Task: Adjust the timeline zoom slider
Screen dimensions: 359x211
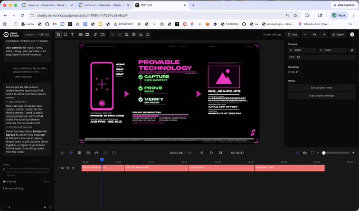Action: pos(337,153)
